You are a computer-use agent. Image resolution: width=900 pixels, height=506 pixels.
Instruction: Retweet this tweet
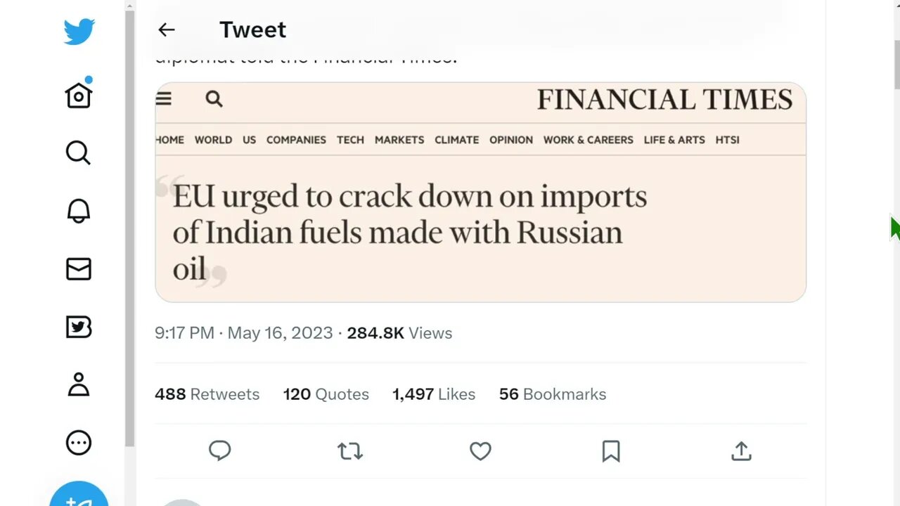click(x=349, y=450)
